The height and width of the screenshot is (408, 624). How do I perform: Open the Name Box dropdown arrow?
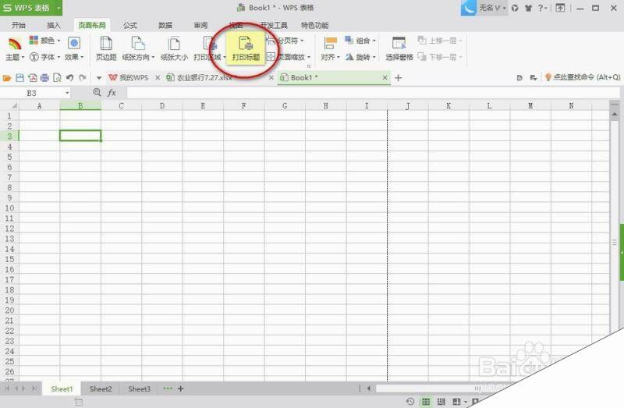click(x=67, y=93)
